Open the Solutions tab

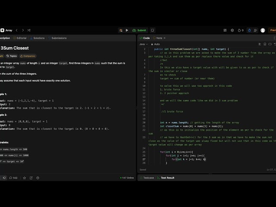point(38,38)
